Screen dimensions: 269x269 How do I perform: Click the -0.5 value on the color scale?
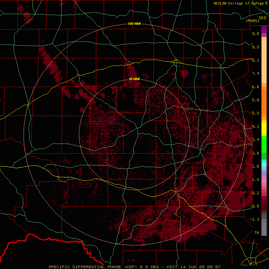click(255, 206)
